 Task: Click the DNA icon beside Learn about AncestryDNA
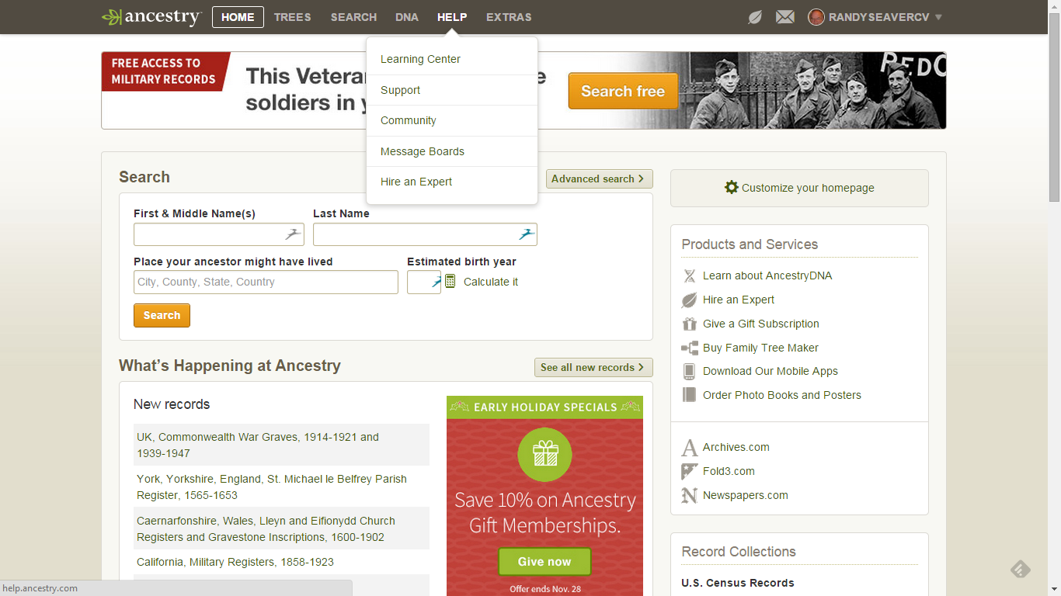[x=689, y=275]
